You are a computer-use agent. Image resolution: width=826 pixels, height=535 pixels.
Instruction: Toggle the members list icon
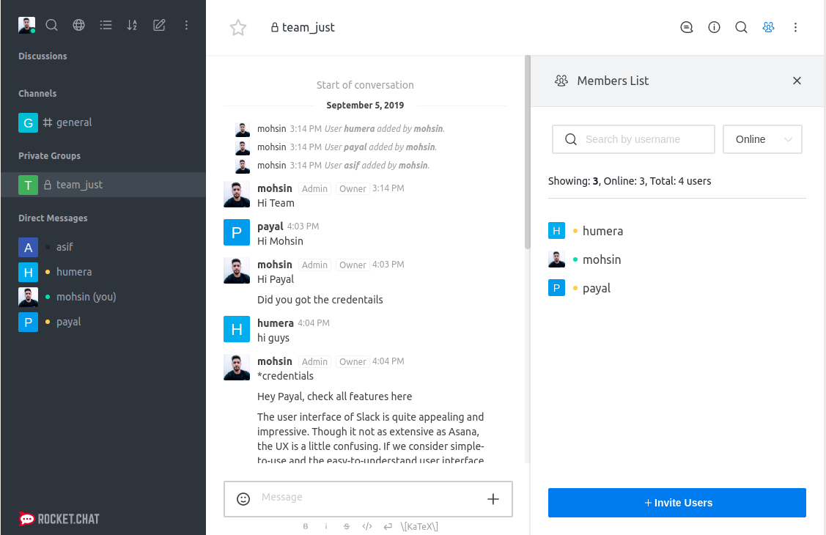pos(768,28)
